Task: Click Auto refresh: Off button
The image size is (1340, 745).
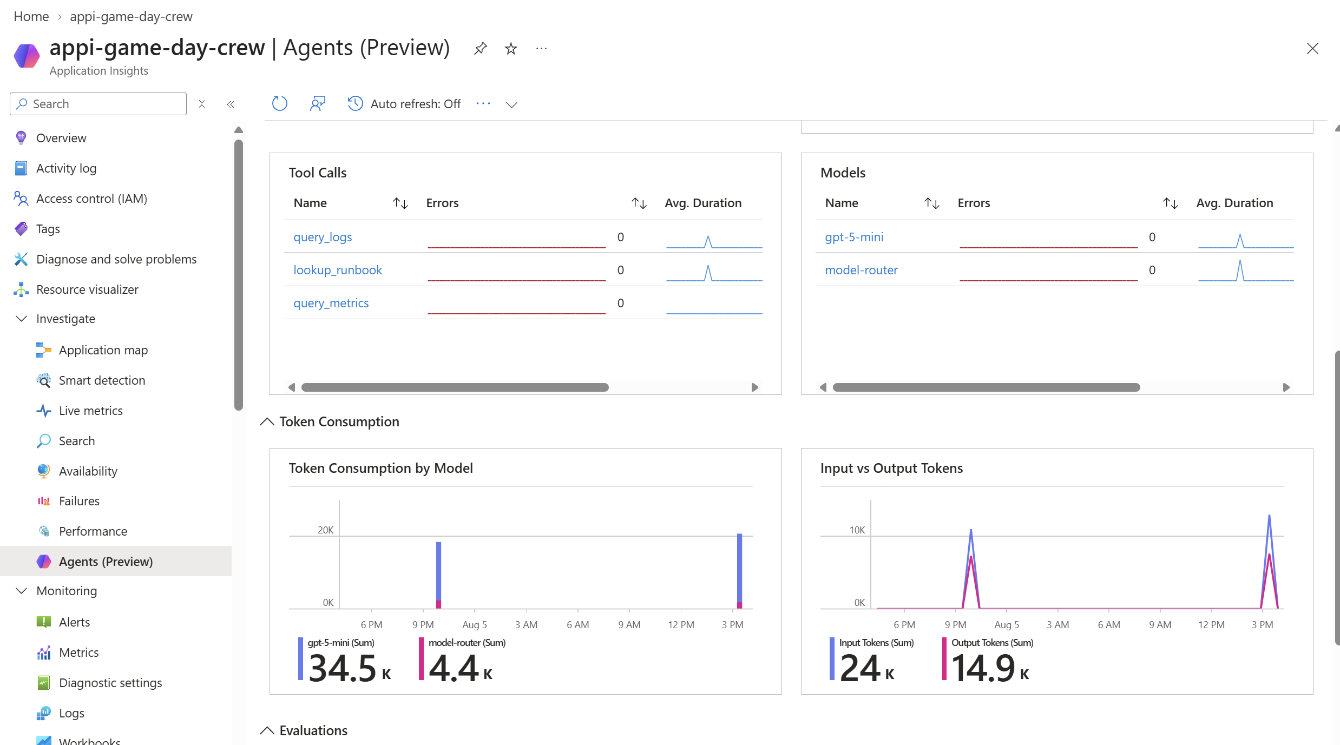Action: coord(404,103)
